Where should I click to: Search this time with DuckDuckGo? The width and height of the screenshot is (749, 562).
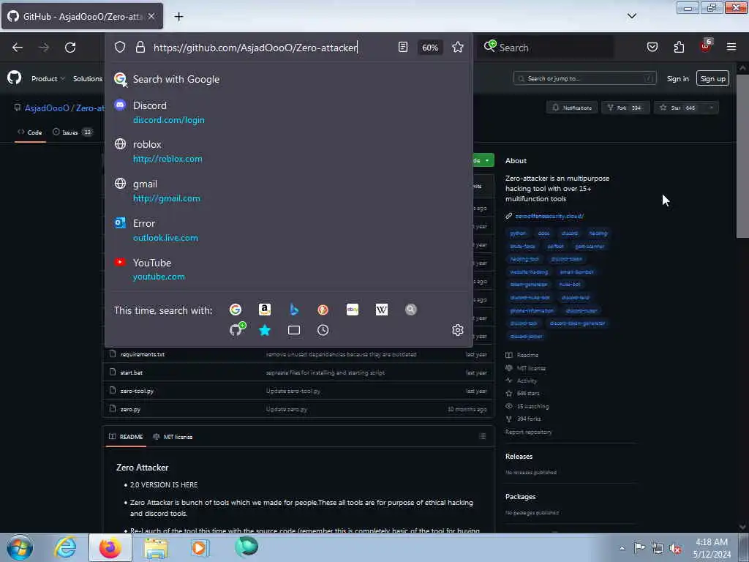pyautogui.click(x=323, y=310)
